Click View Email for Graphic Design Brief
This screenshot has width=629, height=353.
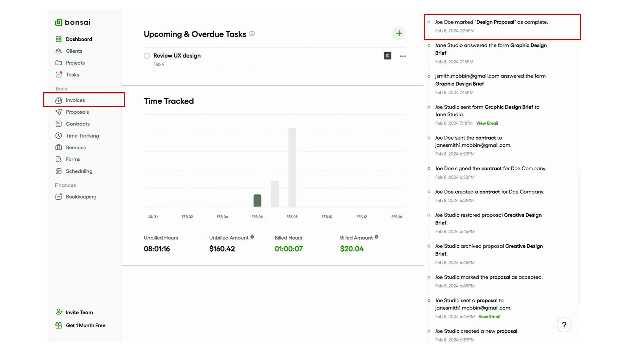[487, 123]
